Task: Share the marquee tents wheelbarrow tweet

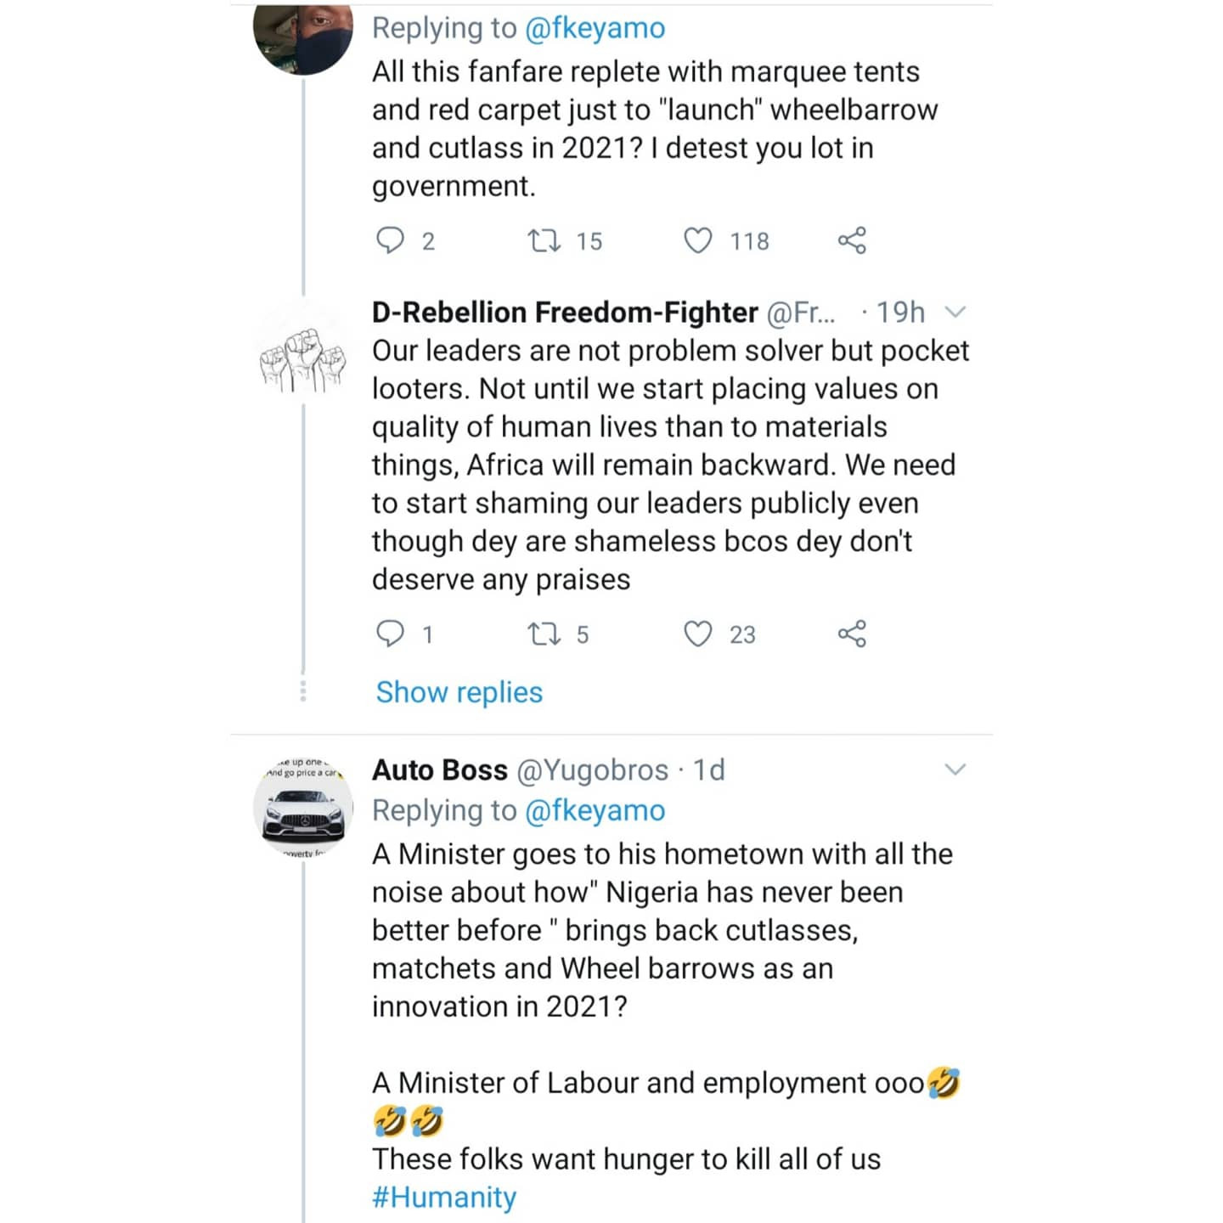Action: tap(852, 241)
